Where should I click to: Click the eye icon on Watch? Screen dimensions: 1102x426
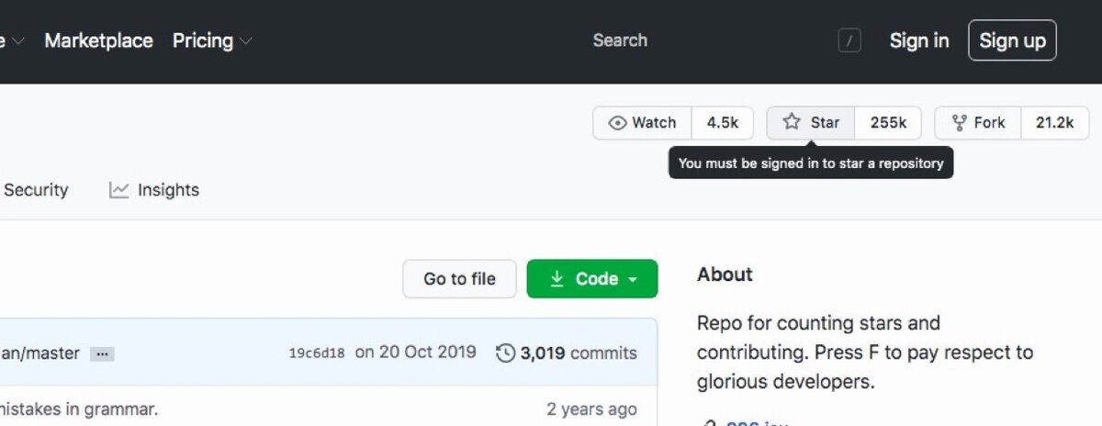click(618, 123)
